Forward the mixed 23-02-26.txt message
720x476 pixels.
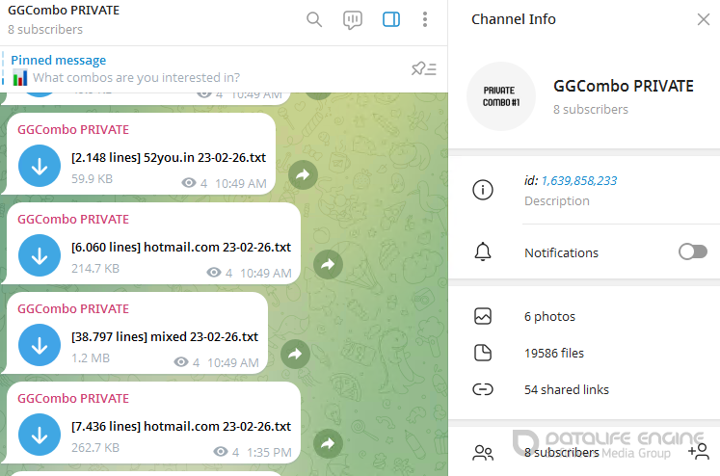295,354
